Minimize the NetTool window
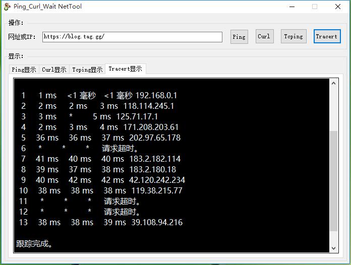 tap(291, 7)
